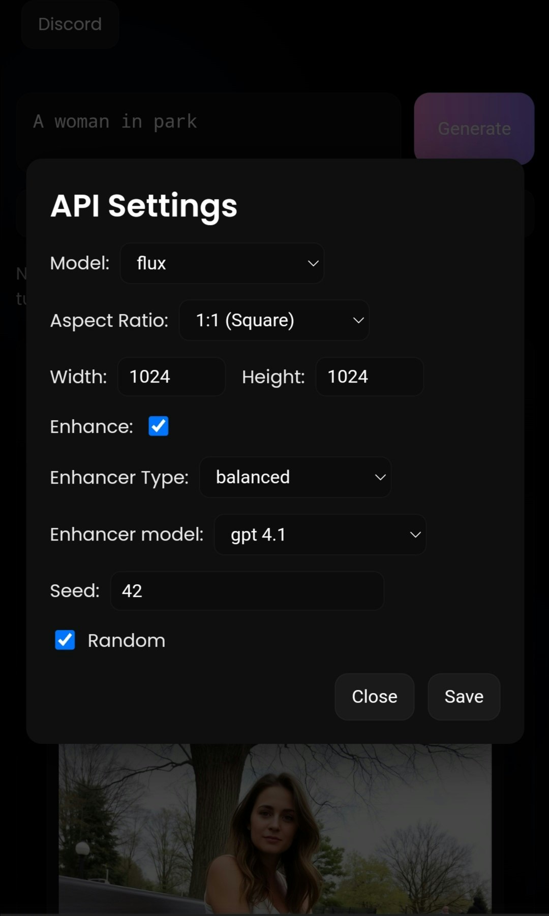549x916 pixels.
Task: Save the API settings
Action: click(x=464, y=697)
